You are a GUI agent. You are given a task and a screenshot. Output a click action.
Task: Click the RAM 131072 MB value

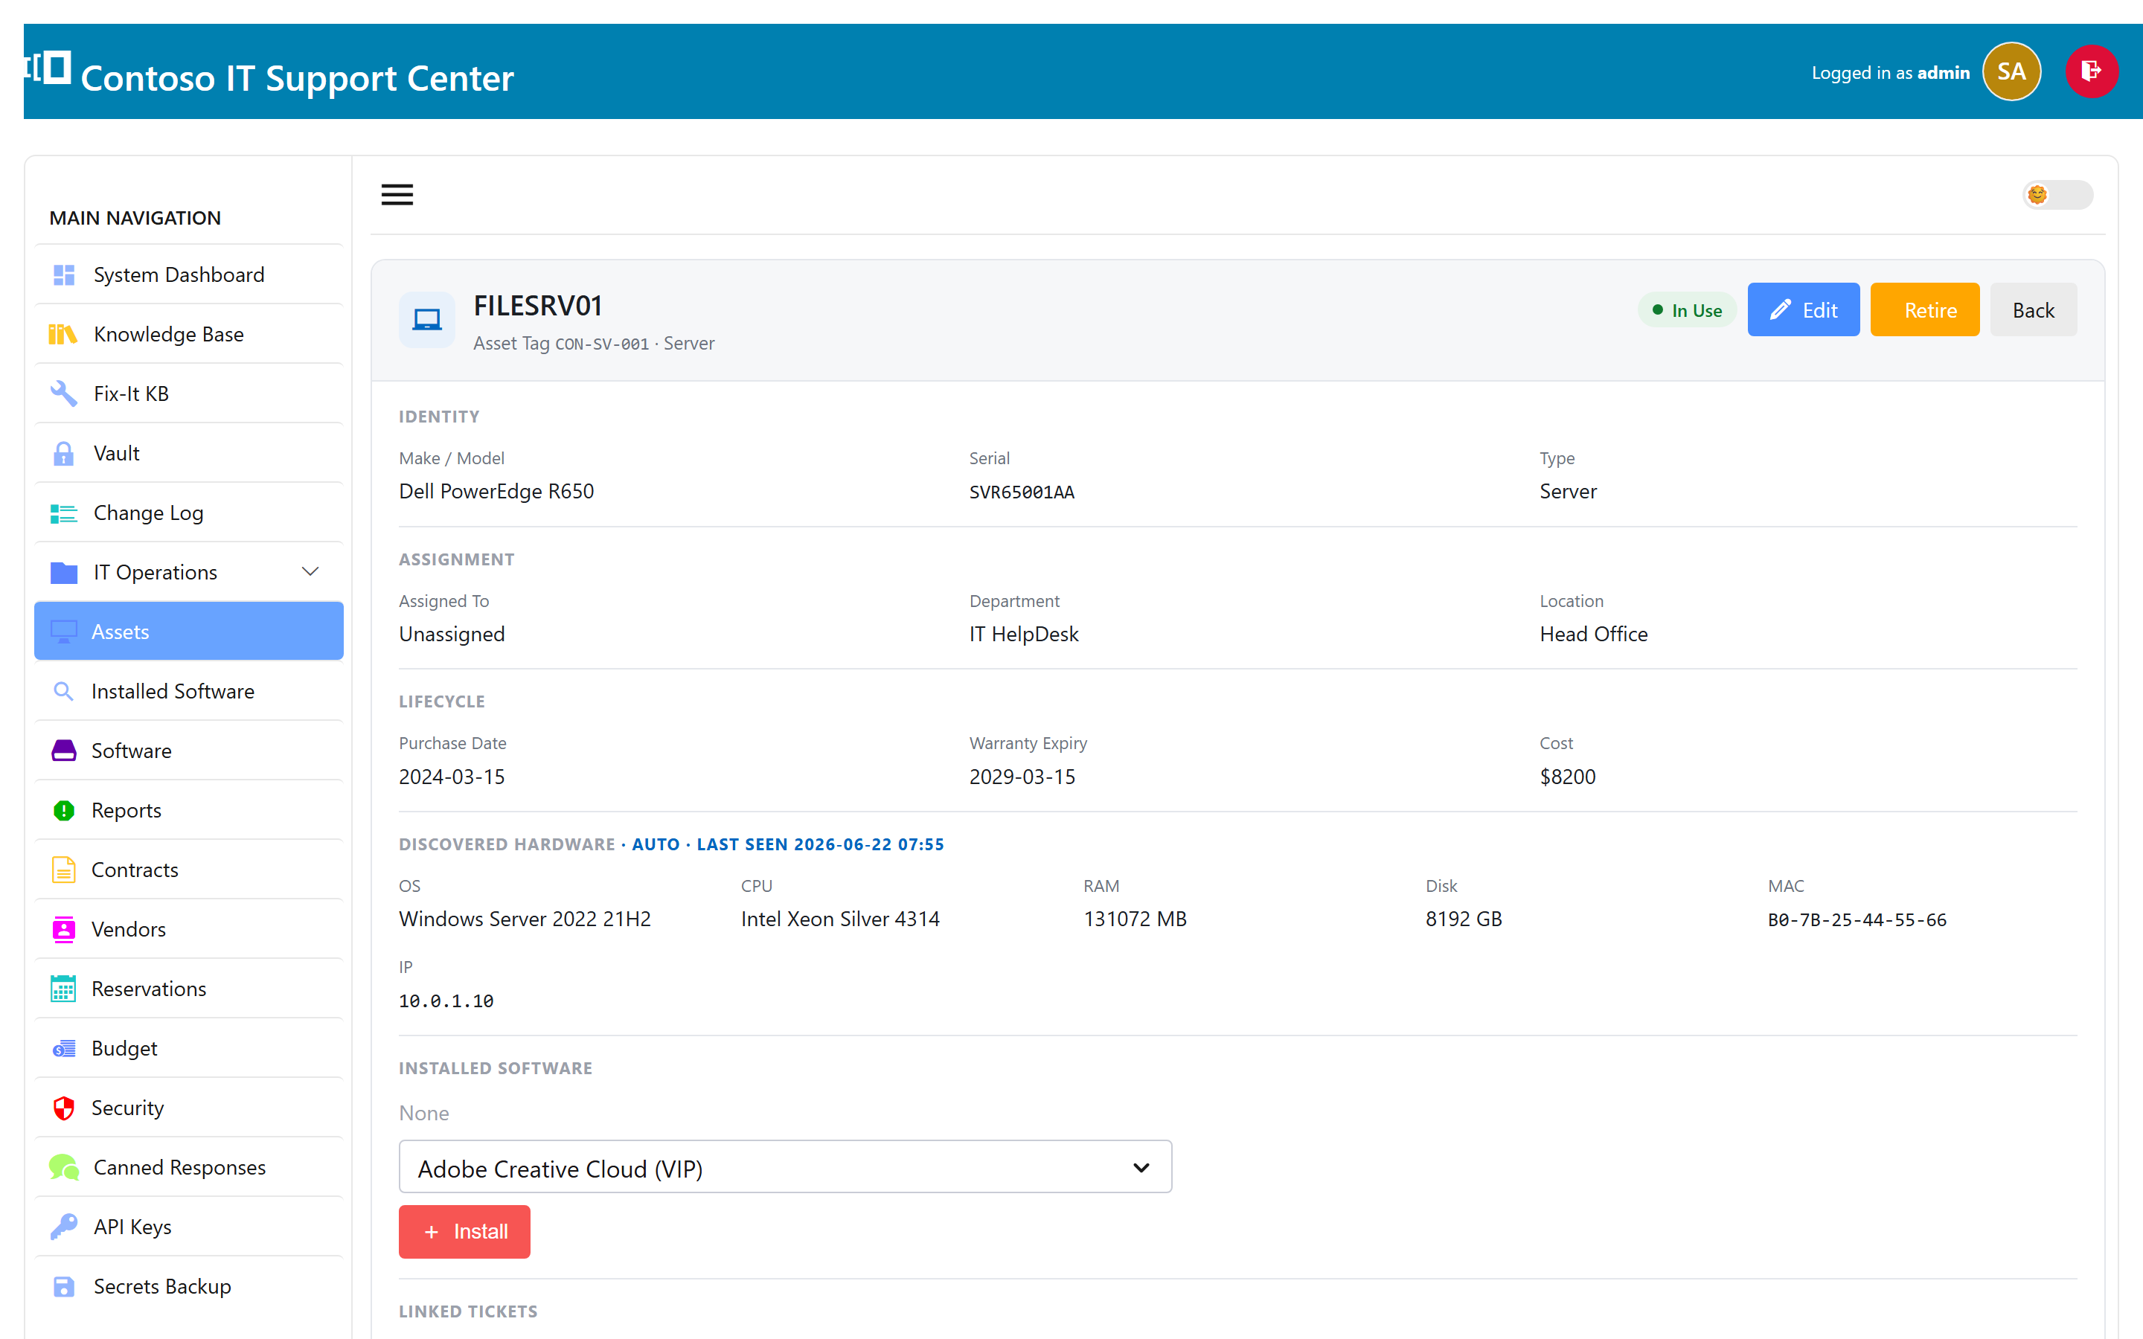(1135, 919)
